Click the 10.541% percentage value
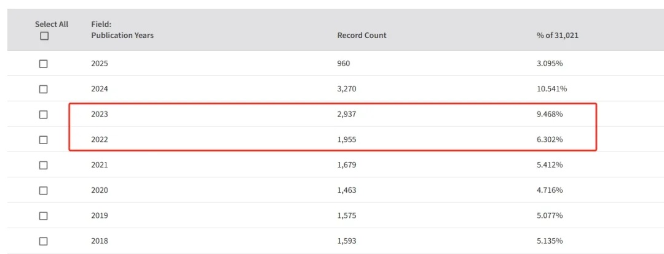The height and width of the screenshot is (254, 664). 551,89
